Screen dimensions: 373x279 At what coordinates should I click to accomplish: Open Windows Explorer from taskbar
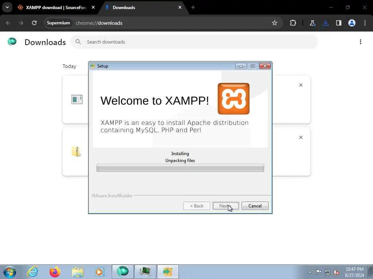point(78,272)
